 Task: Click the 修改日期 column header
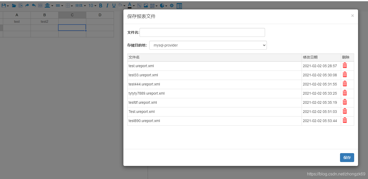[321, 57]
